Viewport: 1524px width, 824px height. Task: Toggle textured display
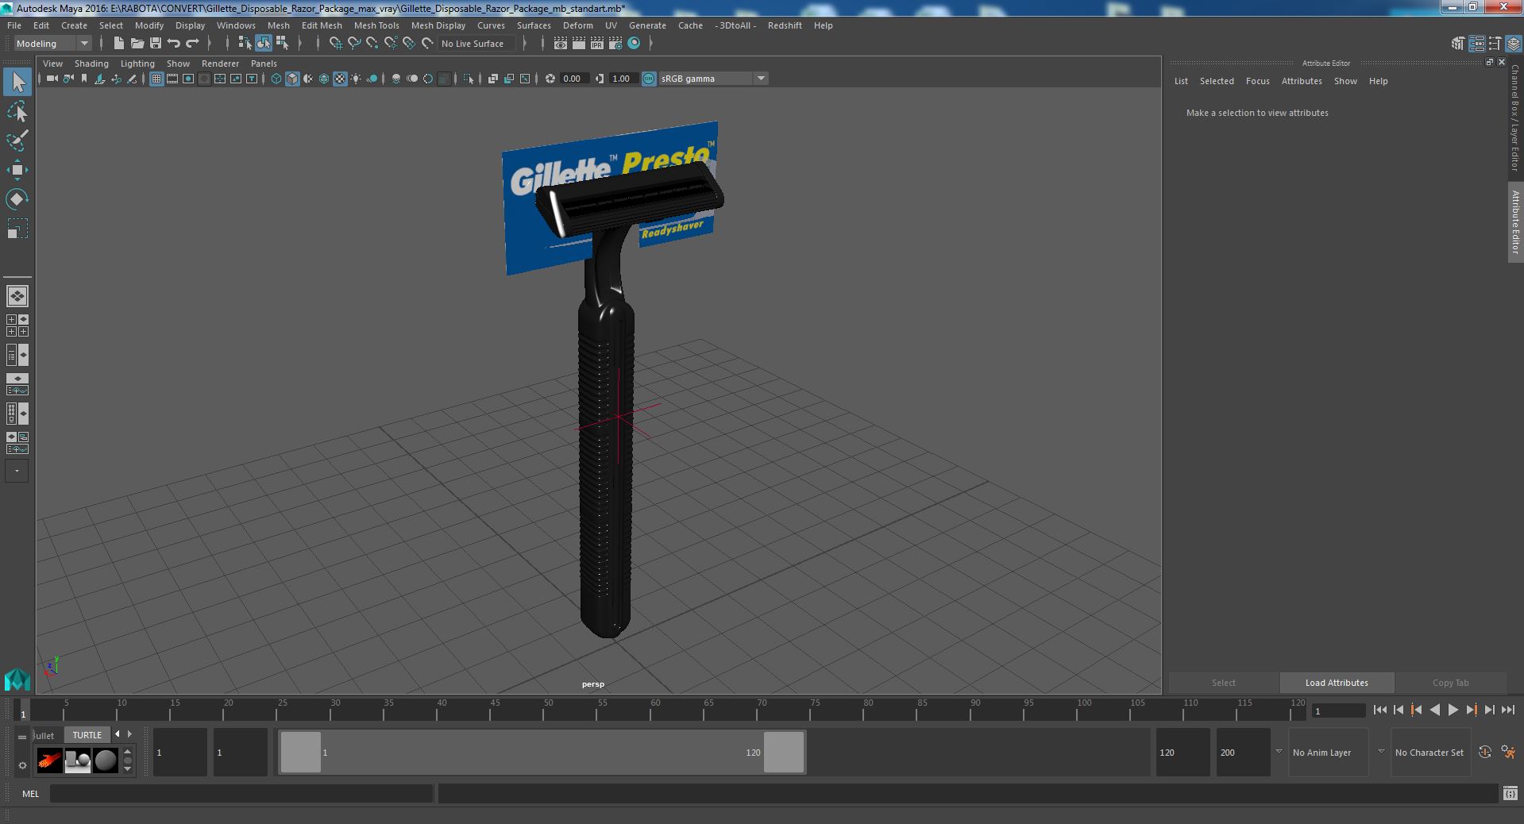coord(340,79)
